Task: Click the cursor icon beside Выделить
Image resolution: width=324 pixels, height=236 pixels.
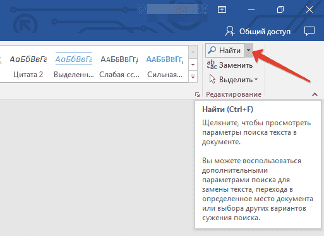Action: point(212,79)
